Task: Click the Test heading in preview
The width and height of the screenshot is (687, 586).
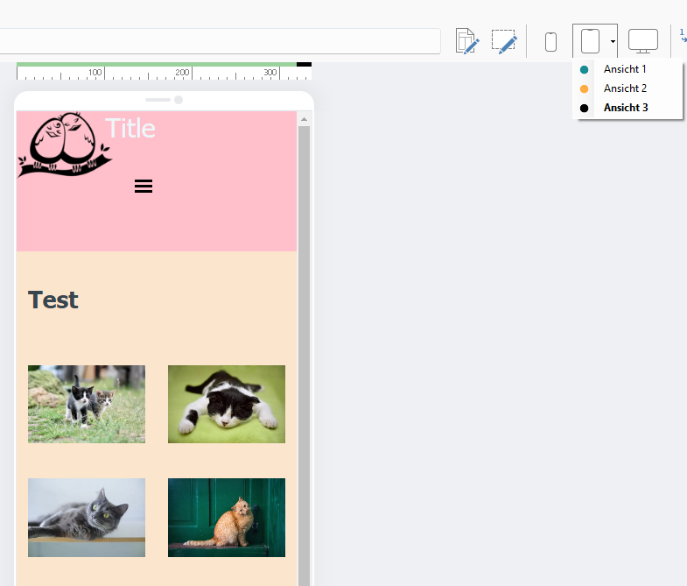Action: 53,300
